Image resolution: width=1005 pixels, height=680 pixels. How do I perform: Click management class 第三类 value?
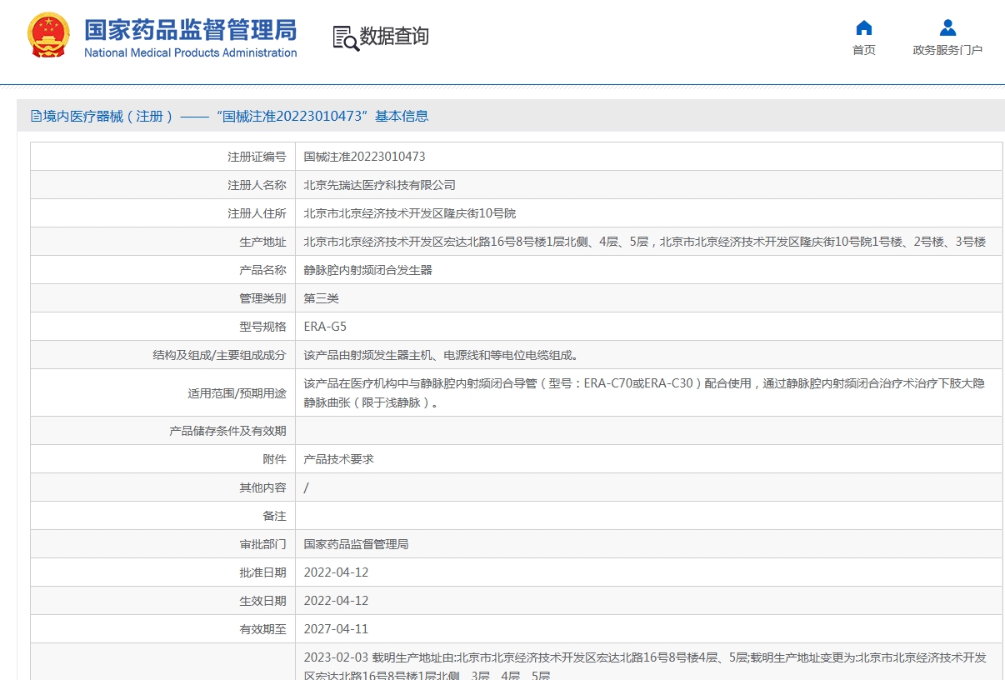point(321,298)
